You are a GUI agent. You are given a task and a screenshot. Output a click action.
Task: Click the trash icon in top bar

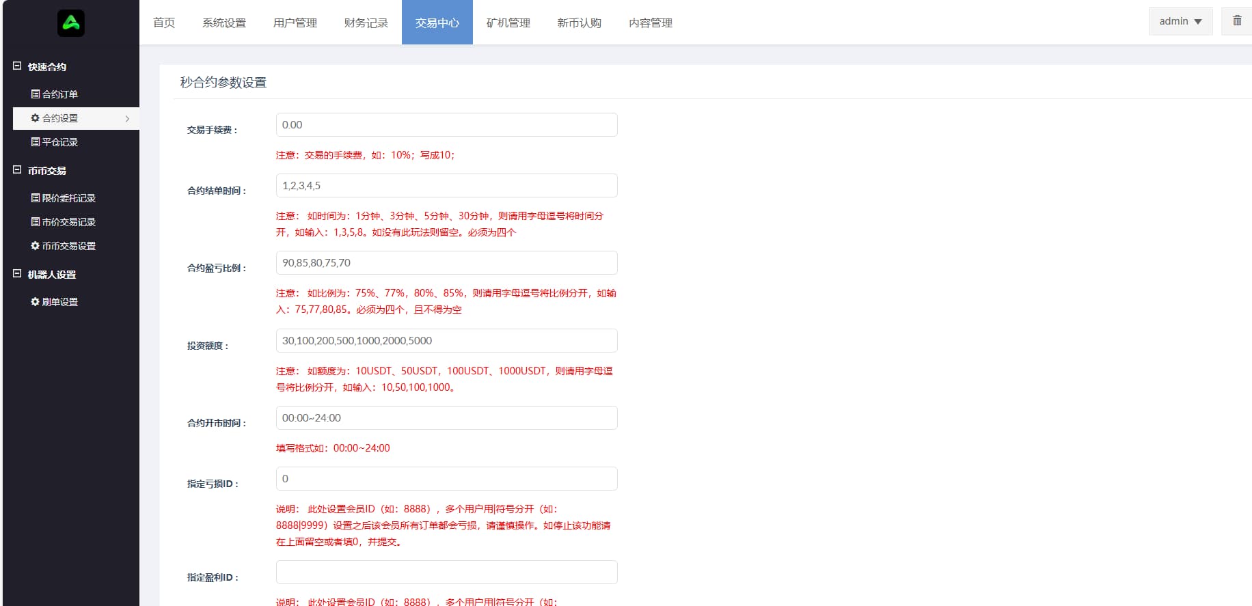pos(1237,20)
